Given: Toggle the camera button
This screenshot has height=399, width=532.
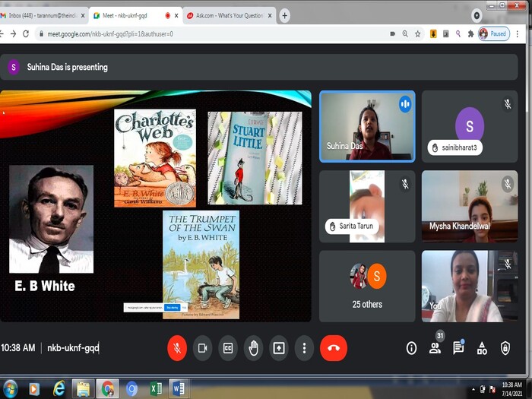Looking at the screenshot, I should click(x=203, y=348).
